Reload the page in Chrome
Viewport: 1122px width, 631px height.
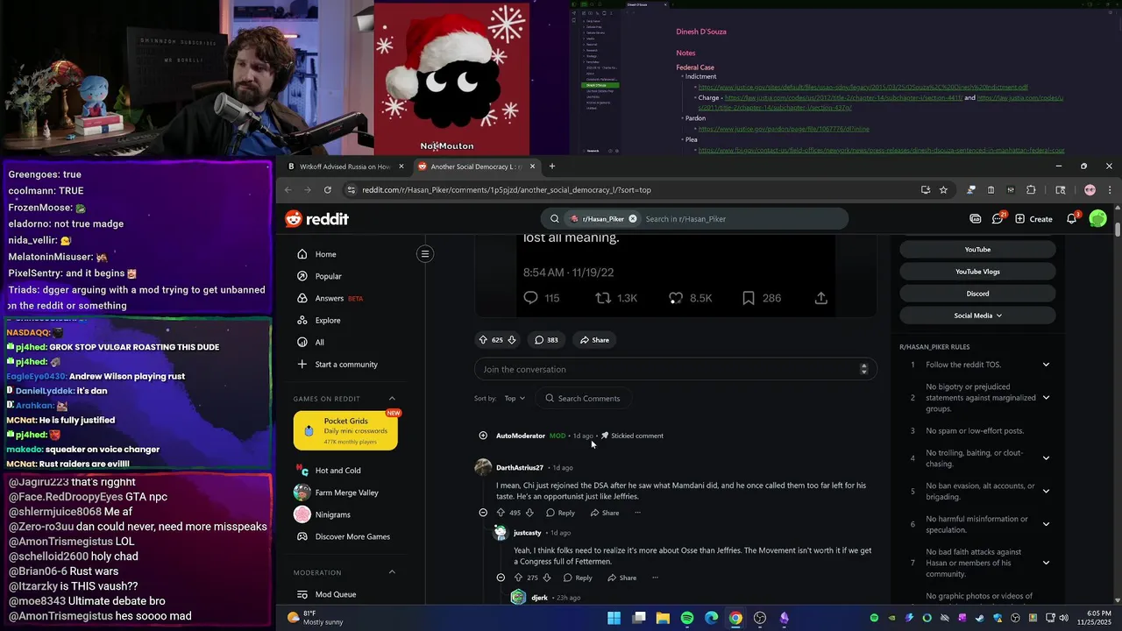tap(328, 189)
